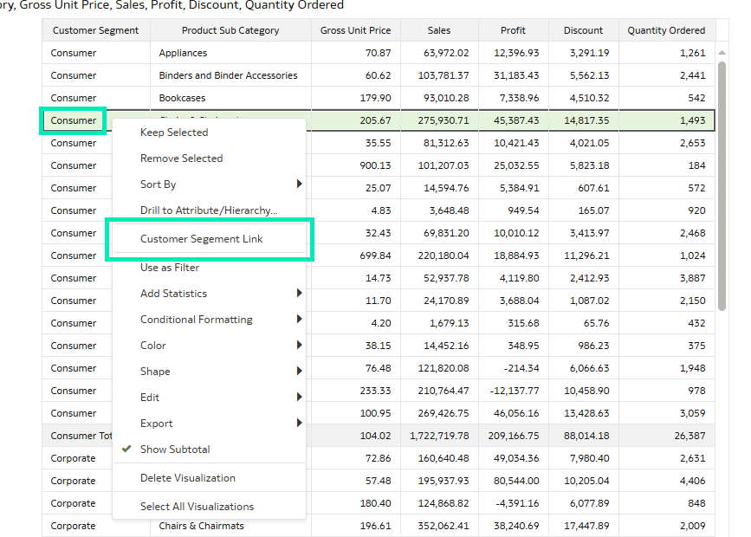The image size is (751, 537).
Task: Click the Corporate cell with price 72.86
Action: [x=73, y=458]
